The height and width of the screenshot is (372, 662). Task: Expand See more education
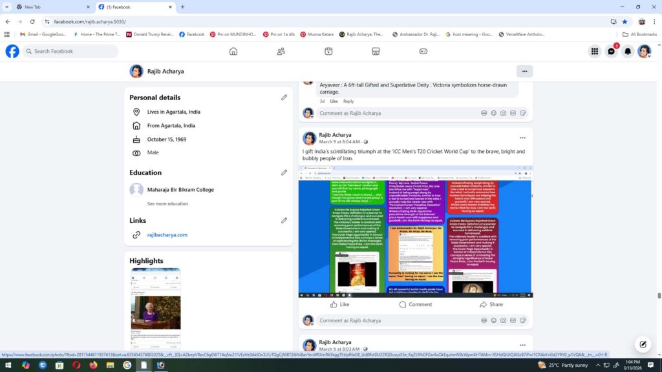167,203
